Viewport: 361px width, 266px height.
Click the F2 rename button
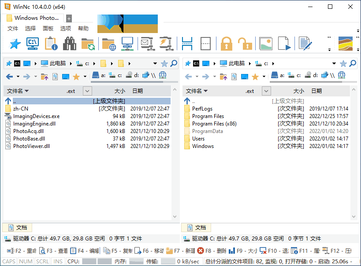(x=22, y=251)
